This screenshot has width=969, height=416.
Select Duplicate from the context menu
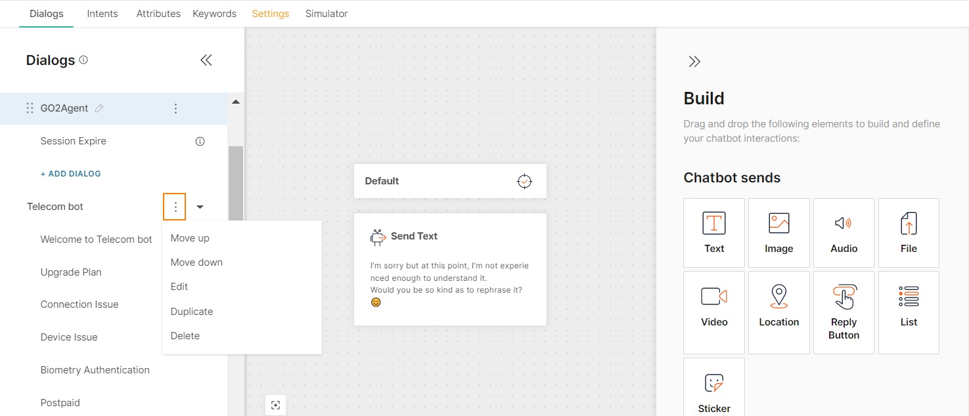(x=192, y=312)
